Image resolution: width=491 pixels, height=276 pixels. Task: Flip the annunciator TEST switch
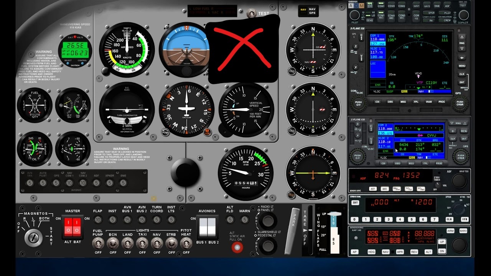(x=252, y=13)
